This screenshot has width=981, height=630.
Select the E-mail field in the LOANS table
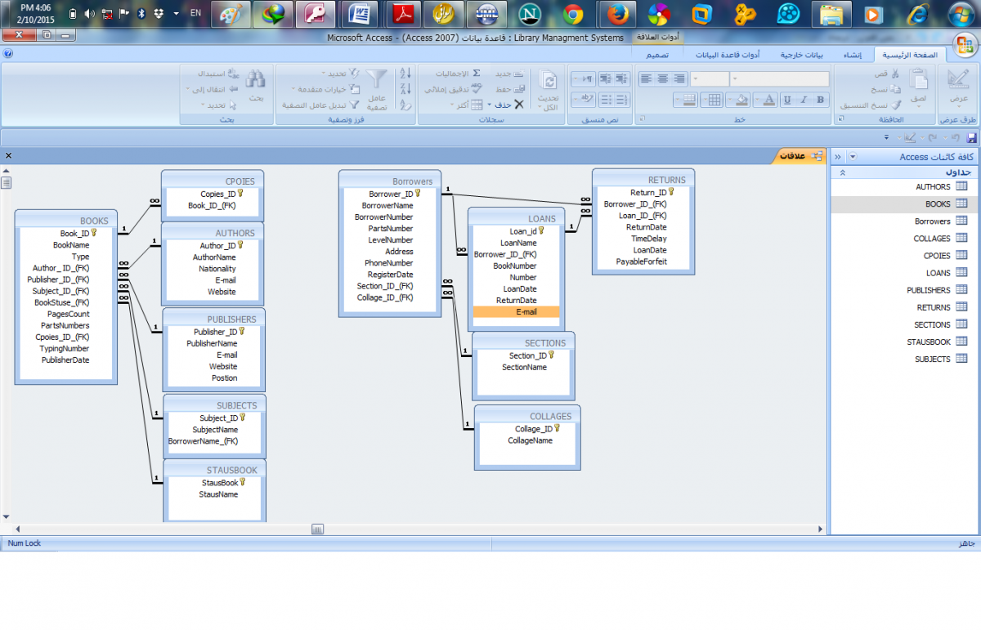[x=517, y=312]
